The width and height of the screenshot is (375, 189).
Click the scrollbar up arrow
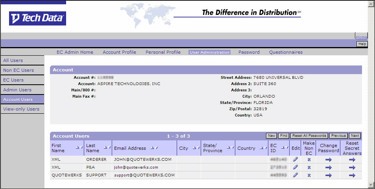pos(371,4)
